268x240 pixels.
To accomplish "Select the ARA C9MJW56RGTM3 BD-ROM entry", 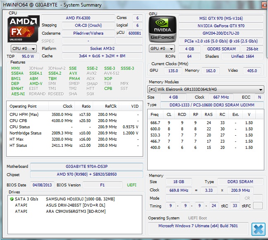I will tap(75, 212).
